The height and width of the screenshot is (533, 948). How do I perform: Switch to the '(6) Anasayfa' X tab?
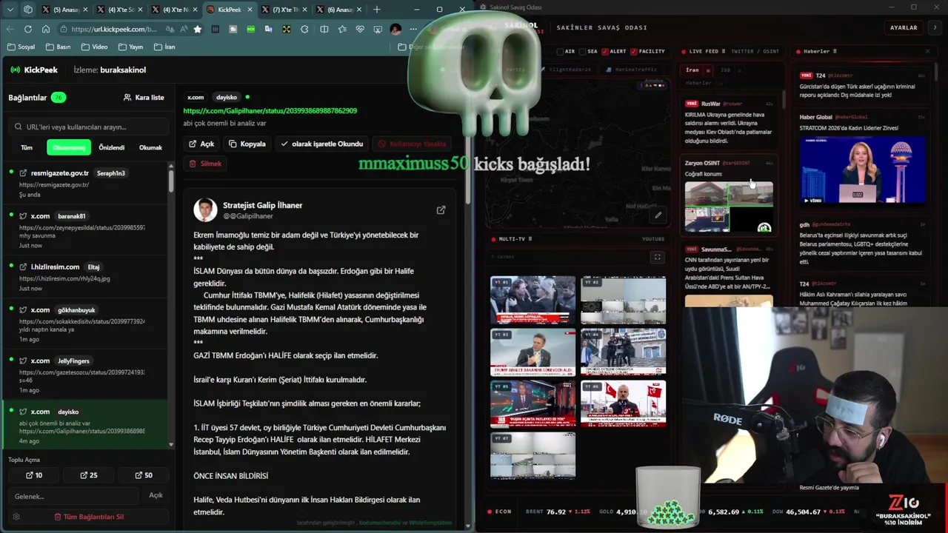[x=339, y=10]
